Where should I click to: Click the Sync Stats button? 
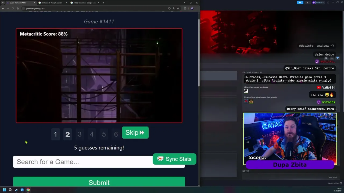pos(174,159)
